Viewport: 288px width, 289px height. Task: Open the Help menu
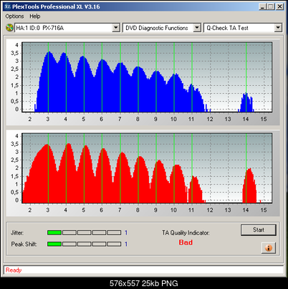(35, 16)
